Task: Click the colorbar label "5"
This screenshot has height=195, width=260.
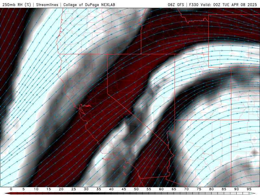Action: point(23,189)
